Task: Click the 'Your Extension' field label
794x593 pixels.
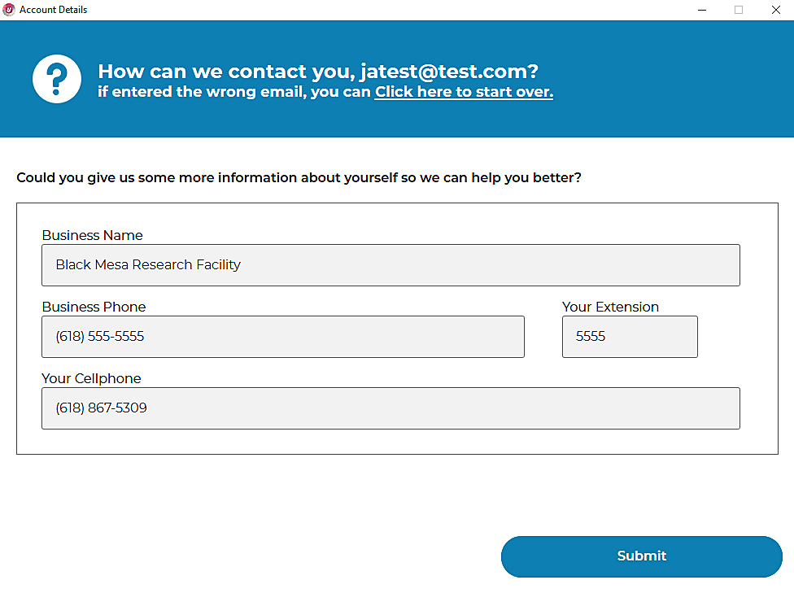Action: pyautogui.click(x=610, y=307)
